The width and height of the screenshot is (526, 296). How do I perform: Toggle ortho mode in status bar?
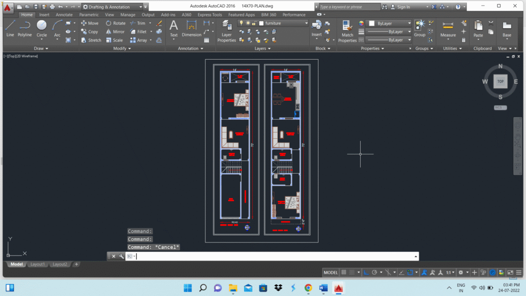pos(366,272)
